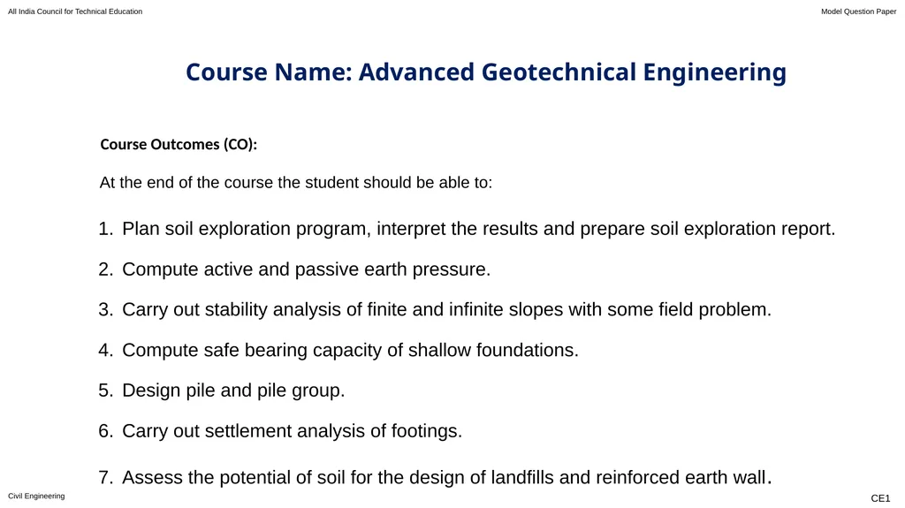The width and height of the screenshot is (905, 508).
Task: Click the CE1 page number
Action: 880,498
